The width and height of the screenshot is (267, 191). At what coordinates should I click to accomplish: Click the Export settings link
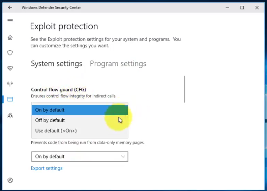(47, 168)
